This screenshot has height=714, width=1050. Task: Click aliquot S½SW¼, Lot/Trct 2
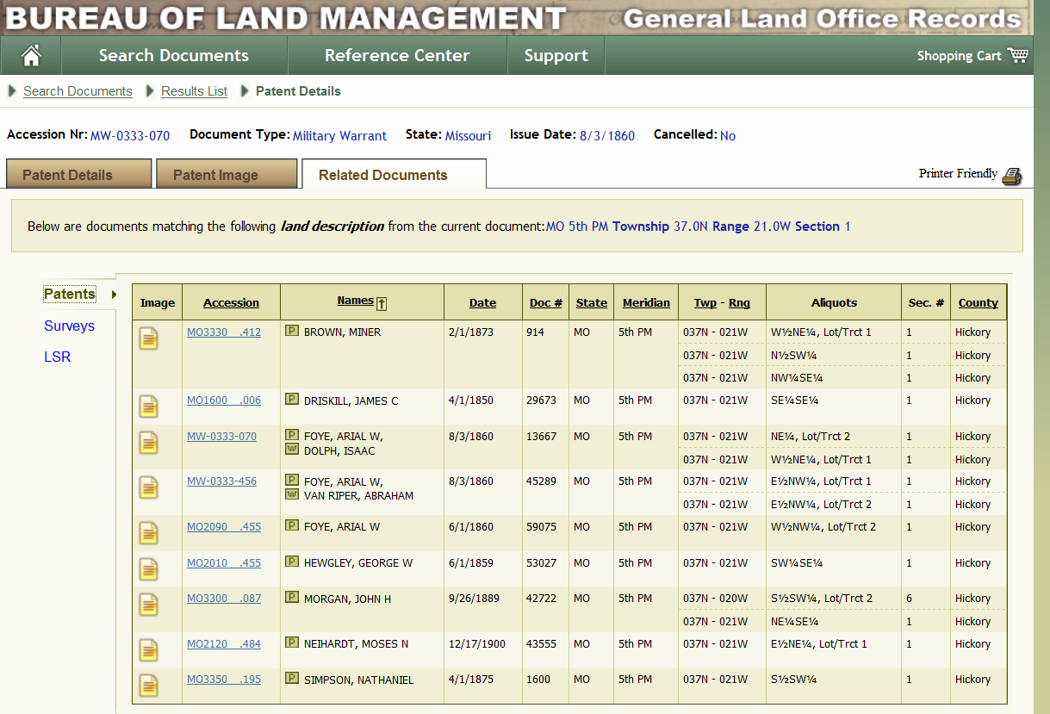coord(822,599)
